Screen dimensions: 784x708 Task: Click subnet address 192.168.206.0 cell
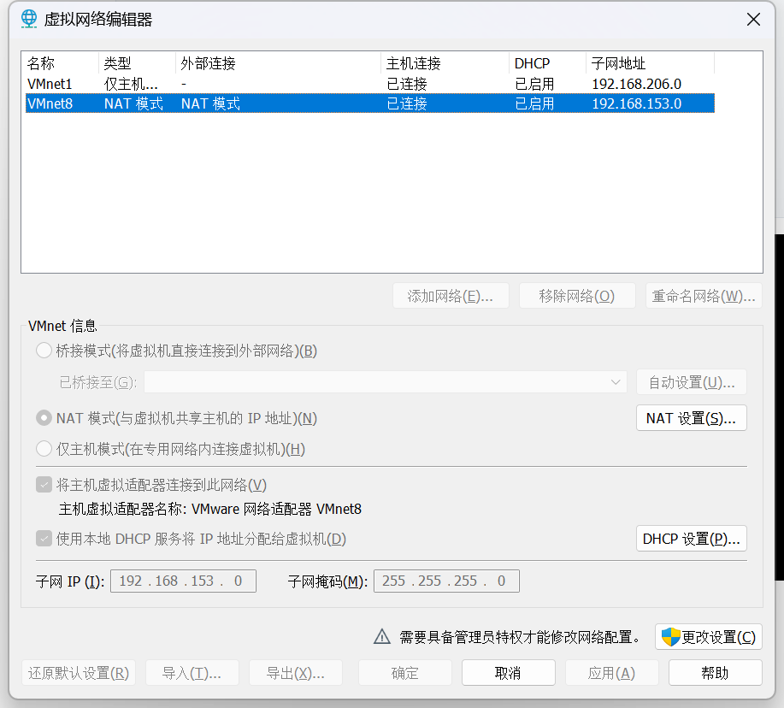(636, 84)
